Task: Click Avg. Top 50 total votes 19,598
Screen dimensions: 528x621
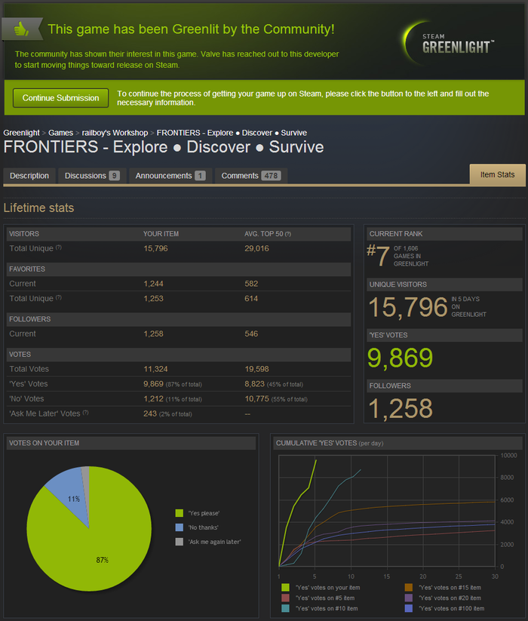Action: point(256,369)
